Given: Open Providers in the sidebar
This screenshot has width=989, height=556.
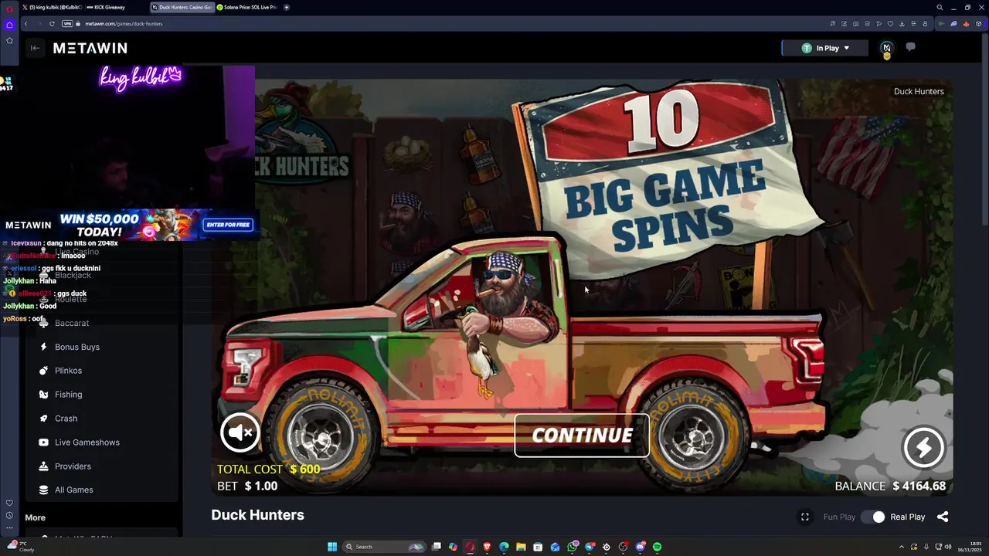Looking at the screenshot, I should (73, 466).
